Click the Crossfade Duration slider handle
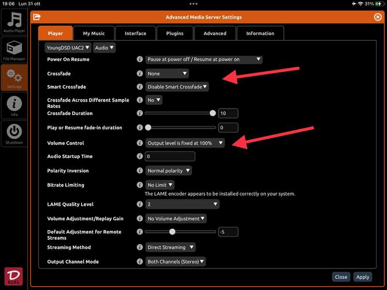This screenshot has width=387, height=290. click(x=212, y=113)
